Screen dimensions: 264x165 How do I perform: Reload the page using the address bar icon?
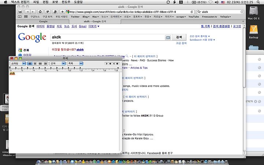tap(192, 12)
